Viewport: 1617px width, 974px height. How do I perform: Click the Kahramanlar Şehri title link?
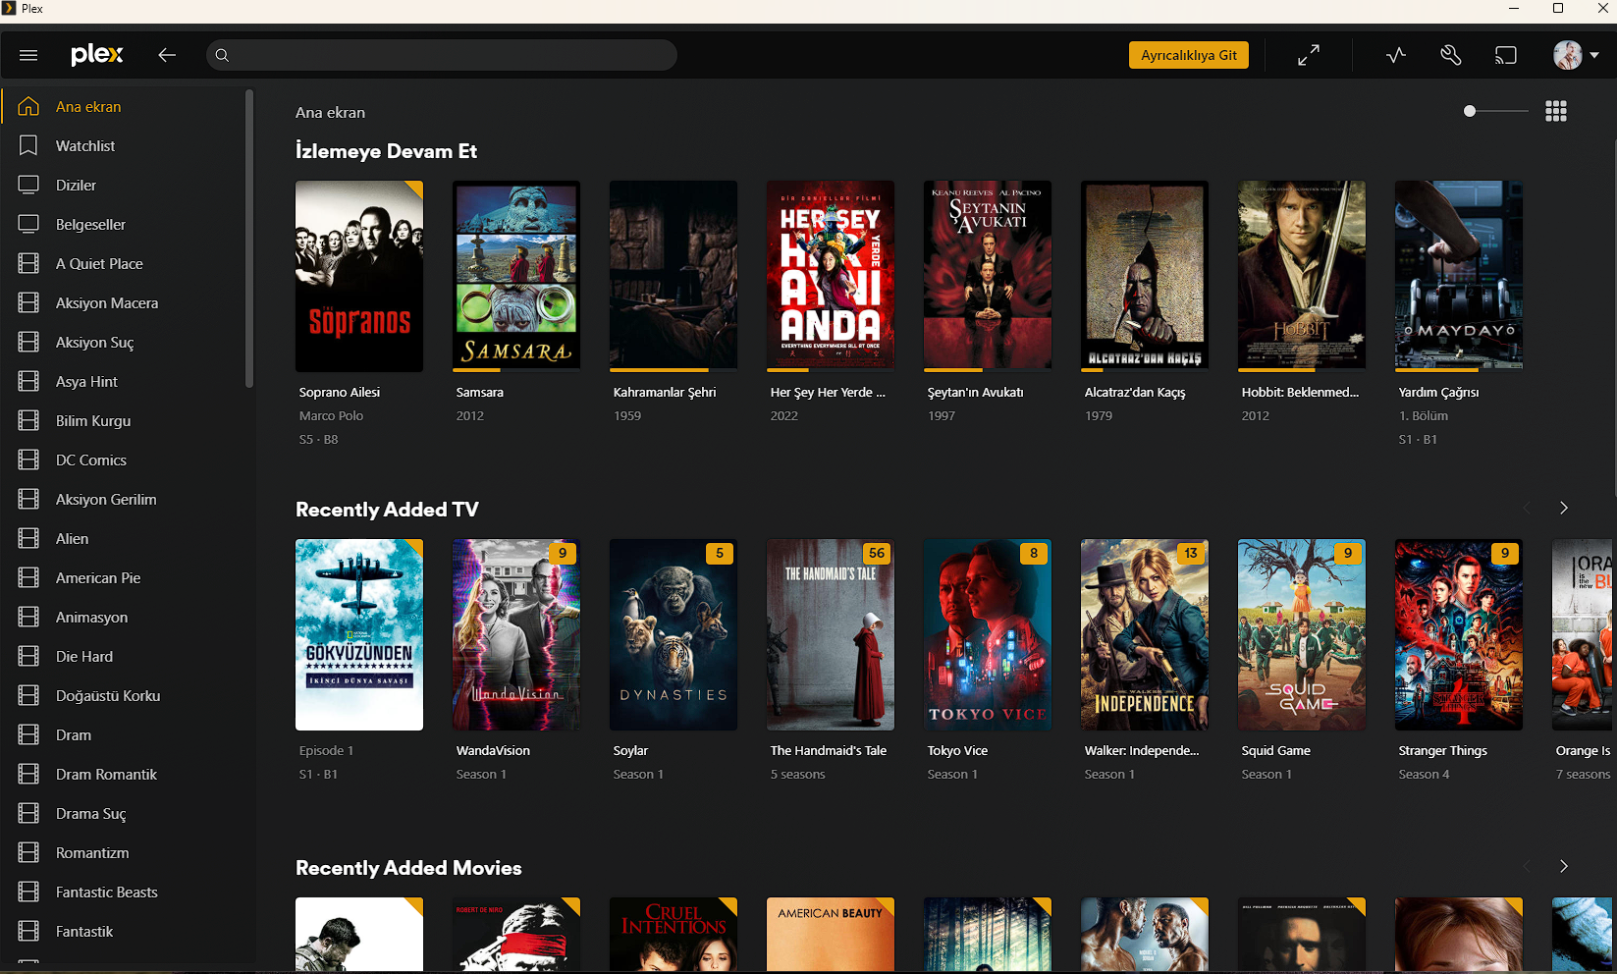(x=665, y=392)
